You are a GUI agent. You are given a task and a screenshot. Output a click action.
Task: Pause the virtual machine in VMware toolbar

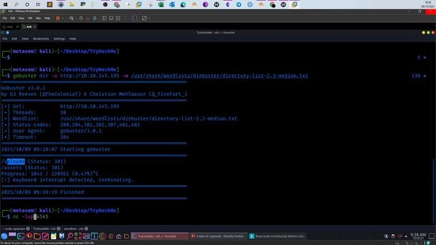coord(58,18)
